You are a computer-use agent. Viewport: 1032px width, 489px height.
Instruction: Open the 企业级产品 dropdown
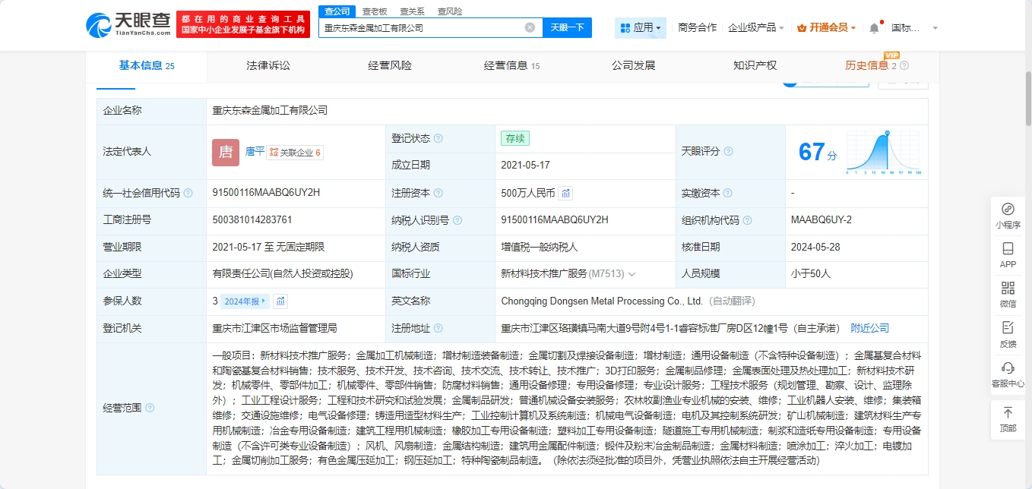(x=756, y=28)
